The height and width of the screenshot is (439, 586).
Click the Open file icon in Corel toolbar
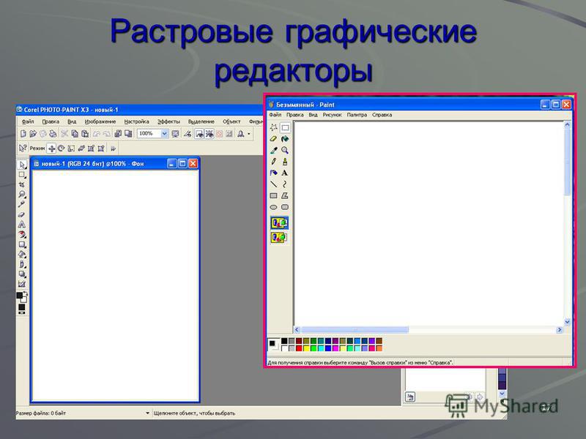[x=33, y=134]
